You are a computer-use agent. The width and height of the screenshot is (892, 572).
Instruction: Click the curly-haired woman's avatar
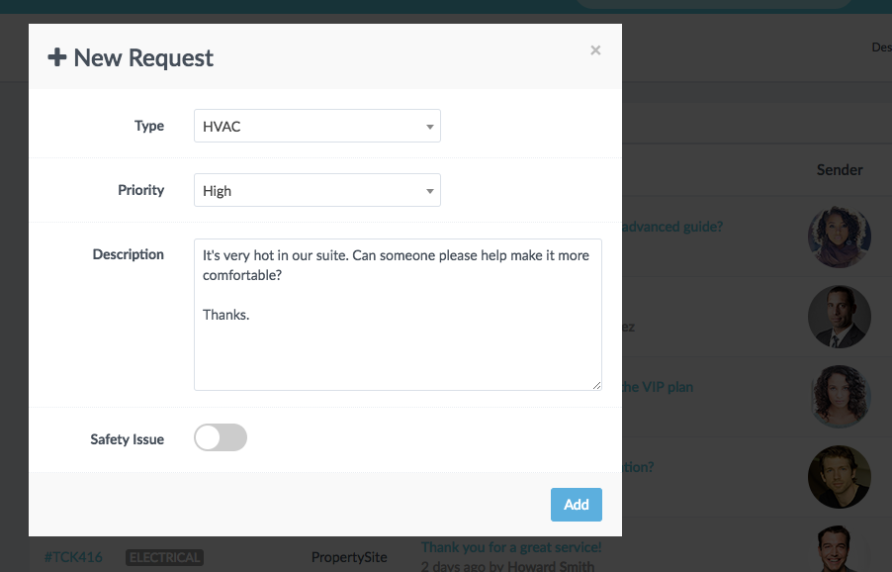(840, 397)
